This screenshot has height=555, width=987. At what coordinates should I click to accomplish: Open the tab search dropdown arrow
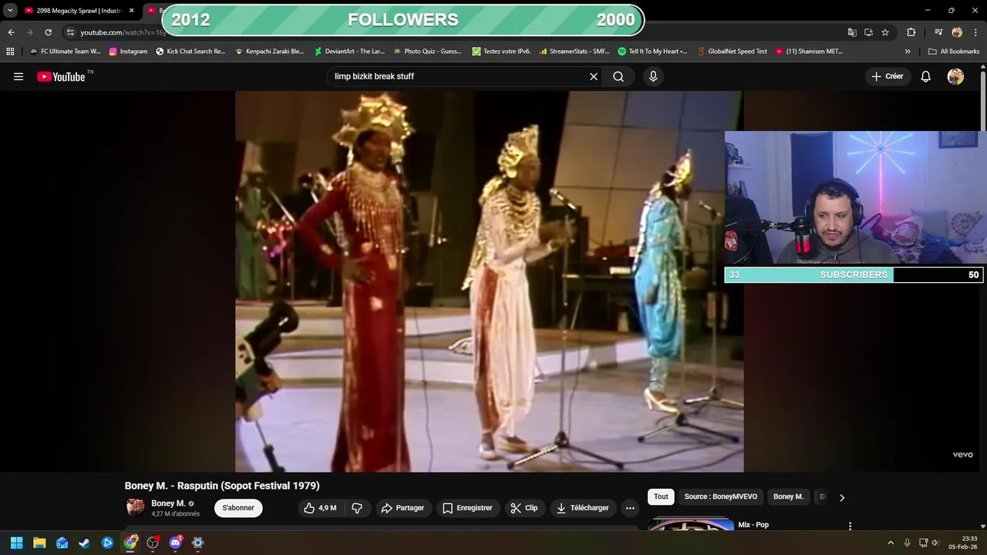(x=10, y=11)
